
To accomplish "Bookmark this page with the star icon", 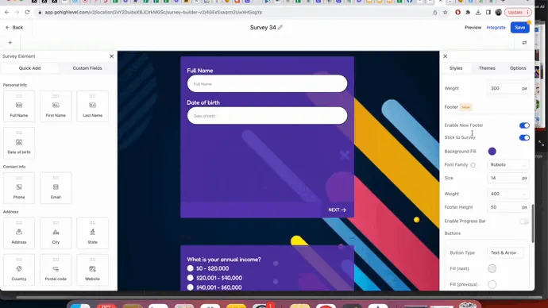I will click(445, 12).
